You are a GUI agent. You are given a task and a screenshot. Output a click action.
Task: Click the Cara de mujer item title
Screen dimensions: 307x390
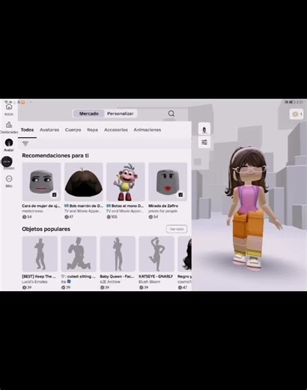[x=41, y=205]
